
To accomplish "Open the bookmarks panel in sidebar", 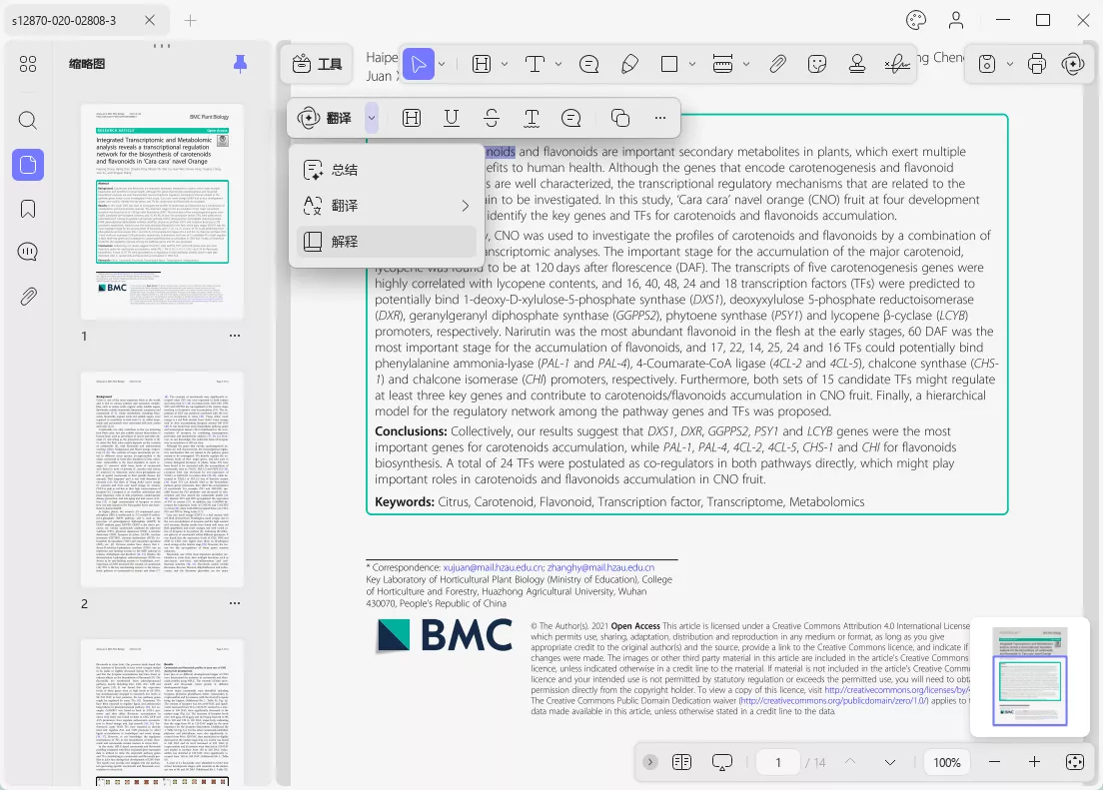I will click(x=28, y=208).
